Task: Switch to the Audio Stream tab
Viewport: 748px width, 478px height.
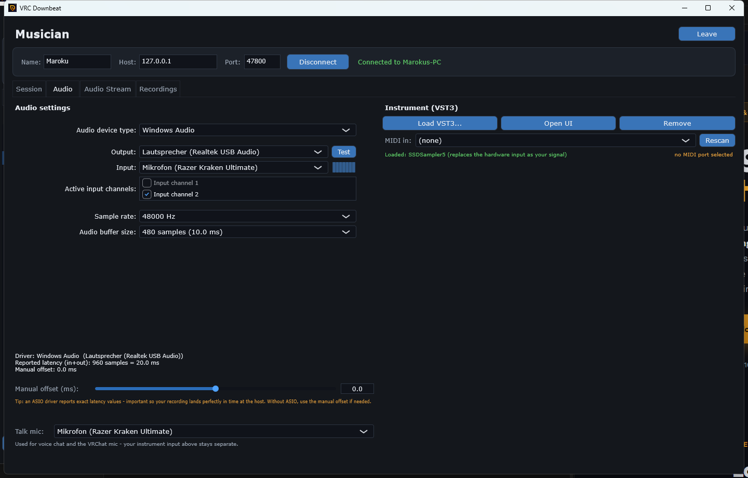Action: pyautogui.click(x=108, y=89)
